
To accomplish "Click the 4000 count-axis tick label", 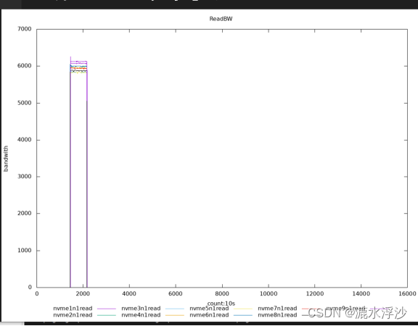I will 129,293.
